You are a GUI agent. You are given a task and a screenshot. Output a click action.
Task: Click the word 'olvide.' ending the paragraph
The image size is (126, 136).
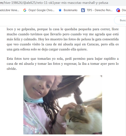coord(12,69)
